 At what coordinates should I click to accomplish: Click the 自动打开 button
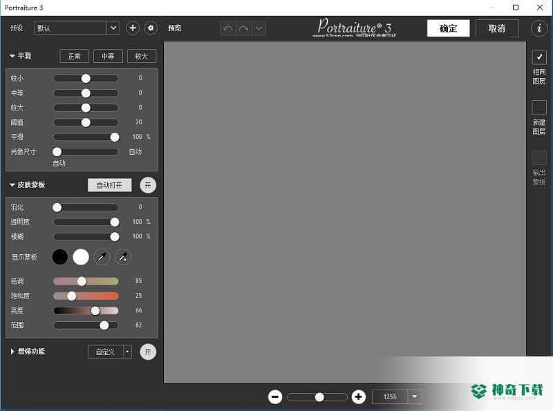(109, 185)
